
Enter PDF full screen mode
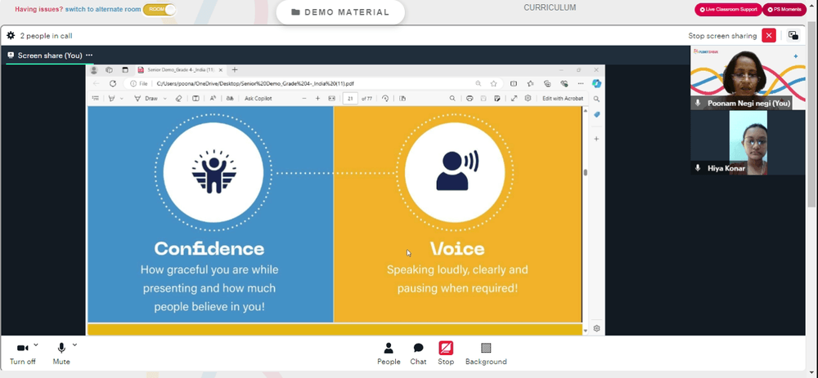[514, 98]
